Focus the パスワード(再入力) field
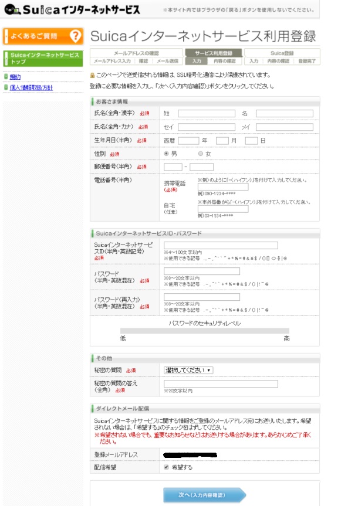The image size is (348, 506). tap(202, 297)
